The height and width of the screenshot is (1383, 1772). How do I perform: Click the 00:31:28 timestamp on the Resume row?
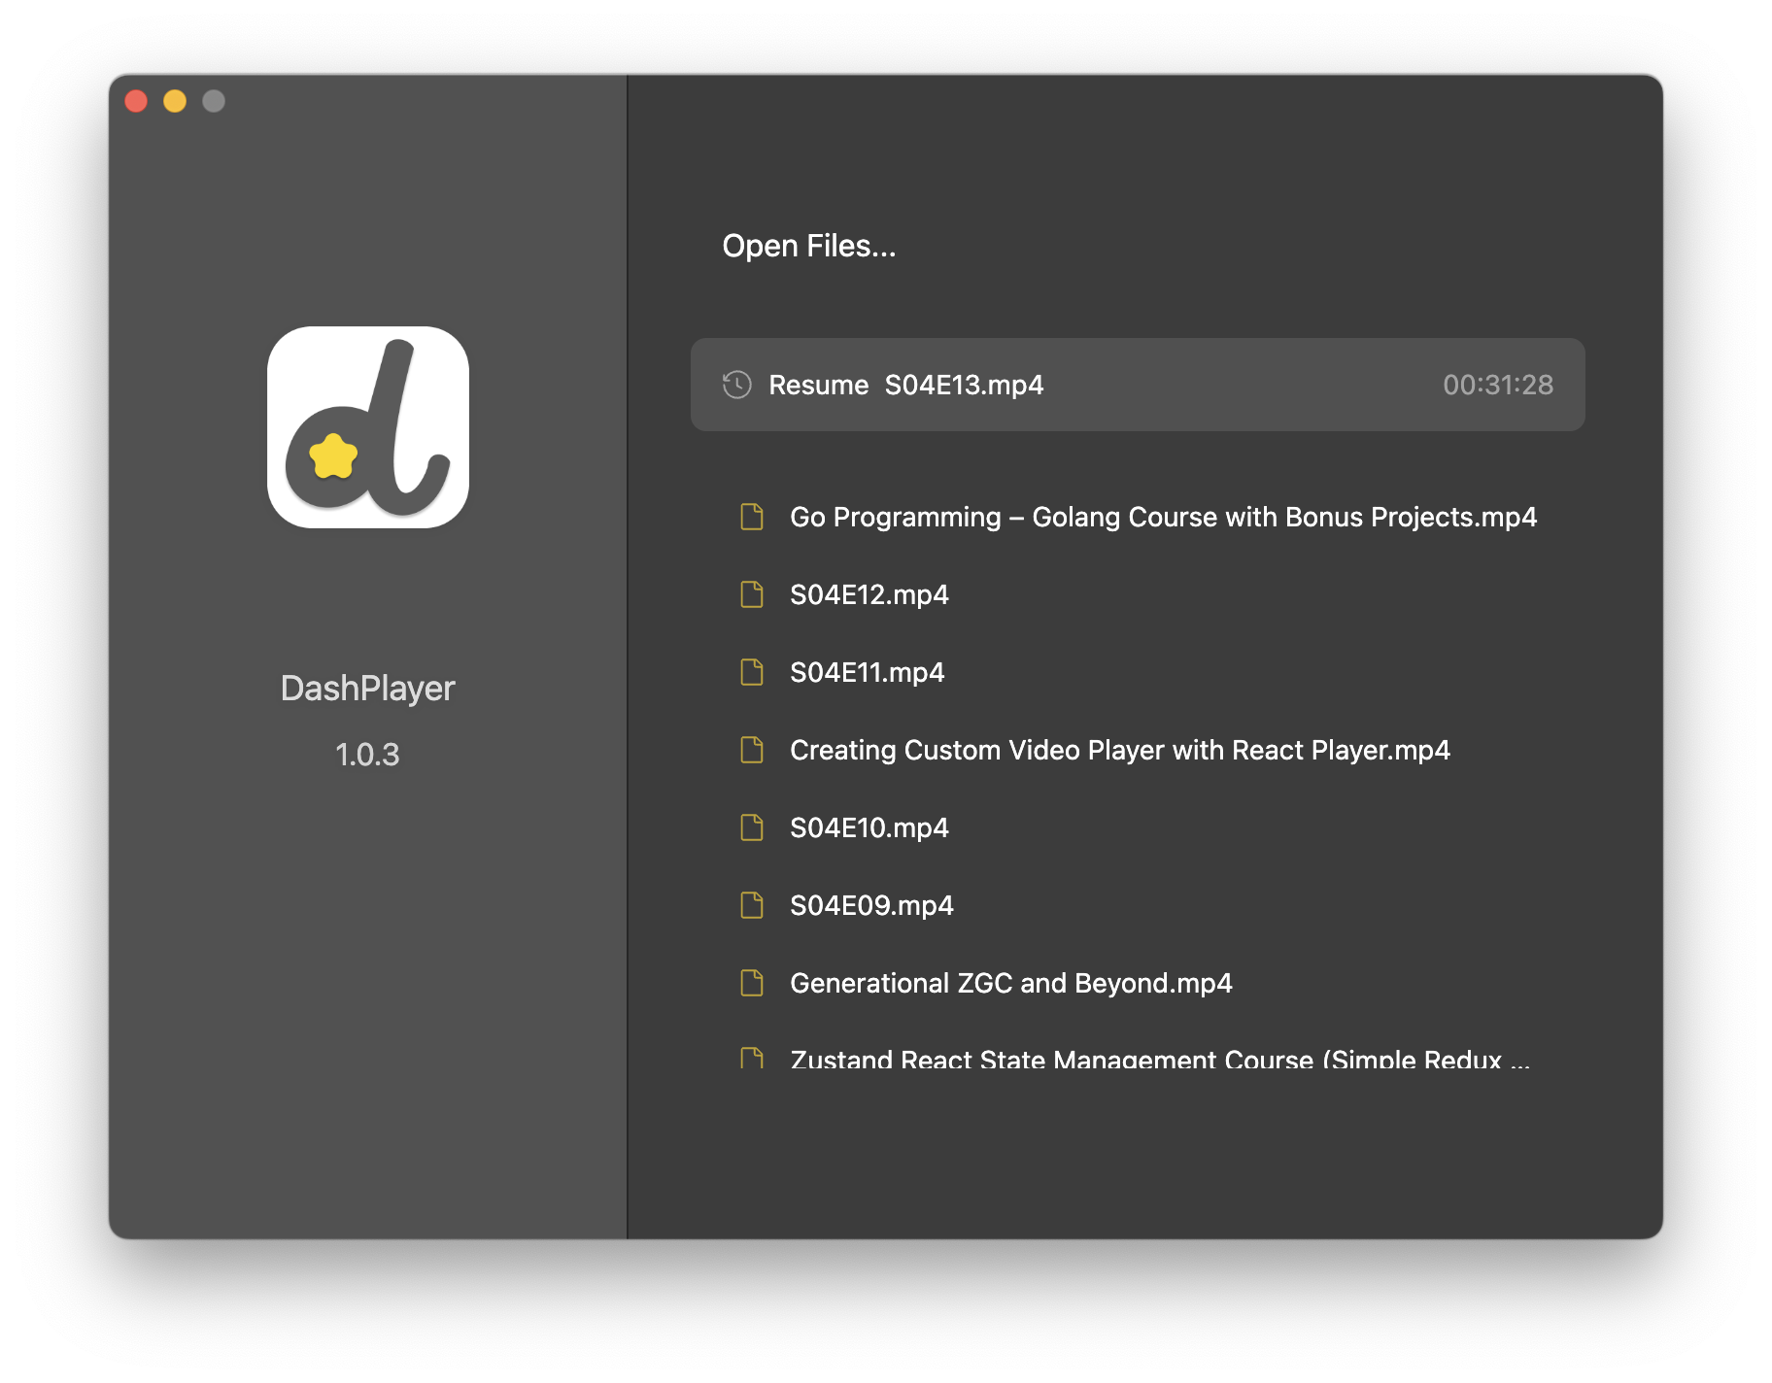coord(1497,385)
